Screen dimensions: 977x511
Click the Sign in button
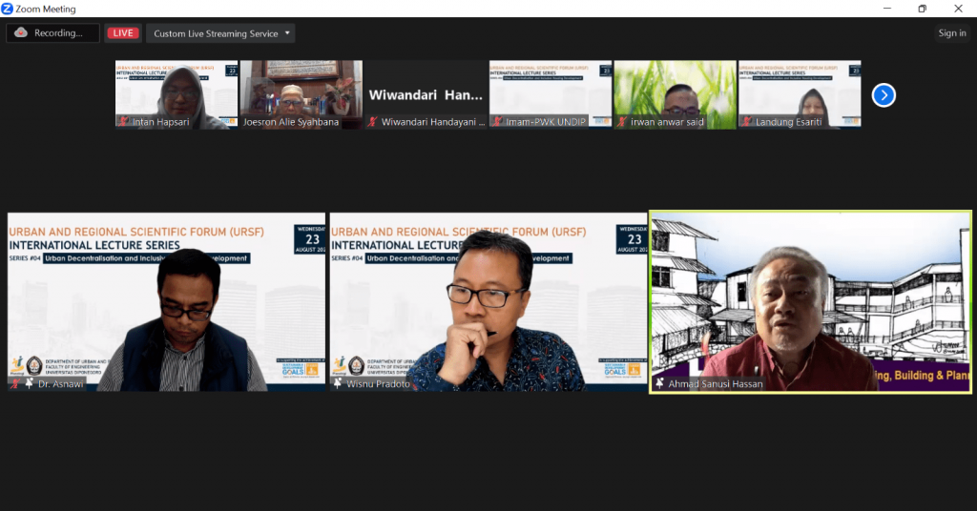click(x=951, y=33)
